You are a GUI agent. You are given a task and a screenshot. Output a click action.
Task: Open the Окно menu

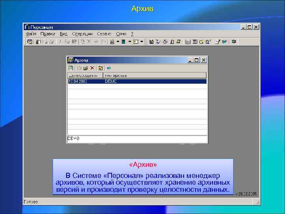(x=121, y=34)
